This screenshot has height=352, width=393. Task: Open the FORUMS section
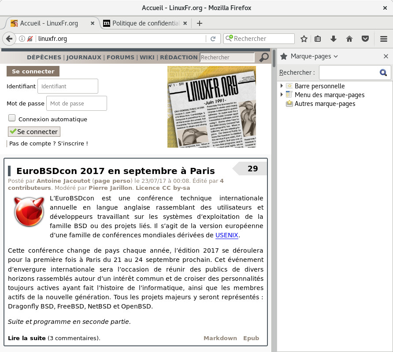tap(121, 57)
